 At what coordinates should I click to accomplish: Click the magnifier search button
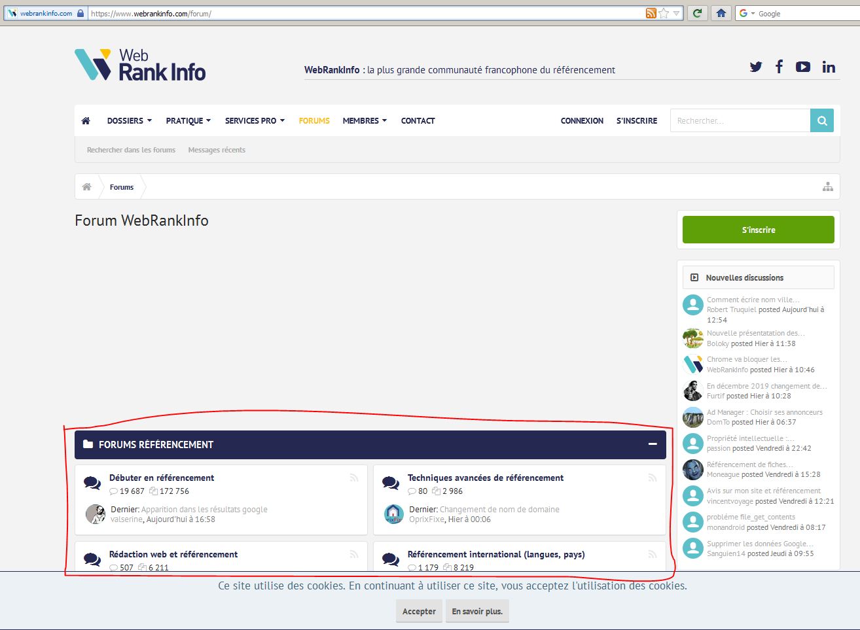pyautogui.click(x=822, y=120)
